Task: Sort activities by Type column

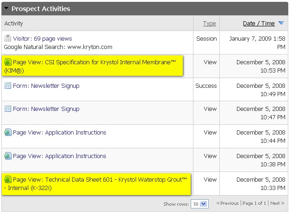Action: pyautogui.click(x=209, y=24)
